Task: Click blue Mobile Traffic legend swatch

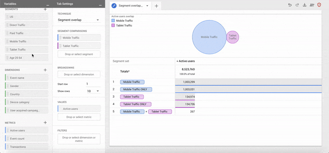Action: (113, 21)
